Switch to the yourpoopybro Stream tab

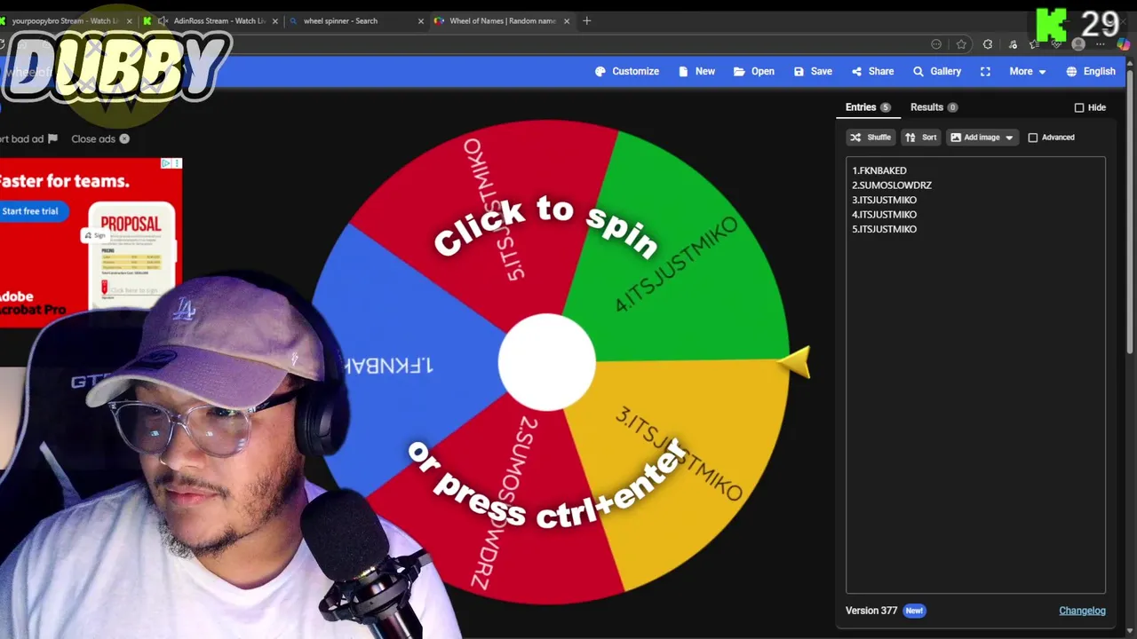(65, 20)
